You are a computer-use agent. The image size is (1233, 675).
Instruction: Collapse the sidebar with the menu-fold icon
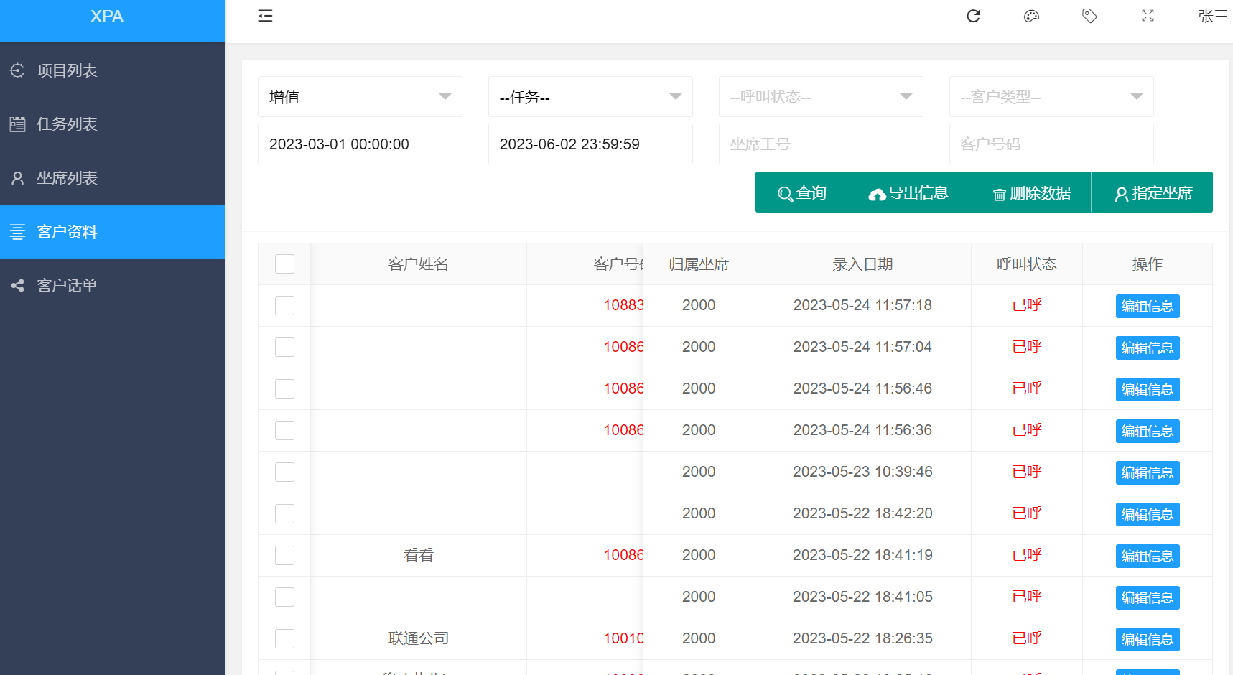265,16
